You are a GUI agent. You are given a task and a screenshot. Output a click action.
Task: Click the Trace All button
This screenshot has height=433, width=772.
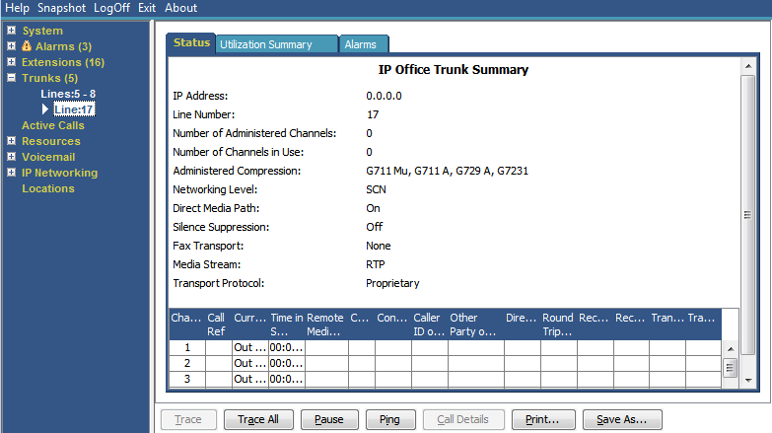(x=258, y=419)
